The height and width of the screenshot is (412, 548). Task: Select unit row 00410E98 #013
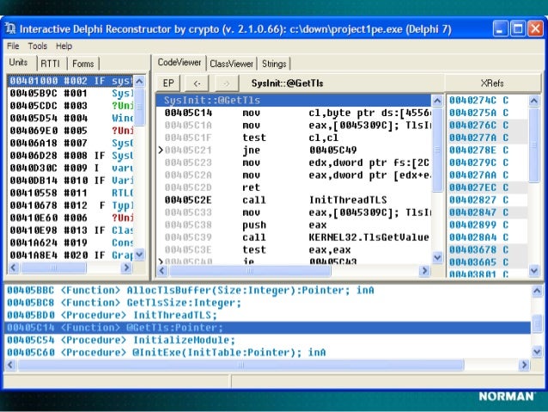pyautogui.click(x=70, y=231)
